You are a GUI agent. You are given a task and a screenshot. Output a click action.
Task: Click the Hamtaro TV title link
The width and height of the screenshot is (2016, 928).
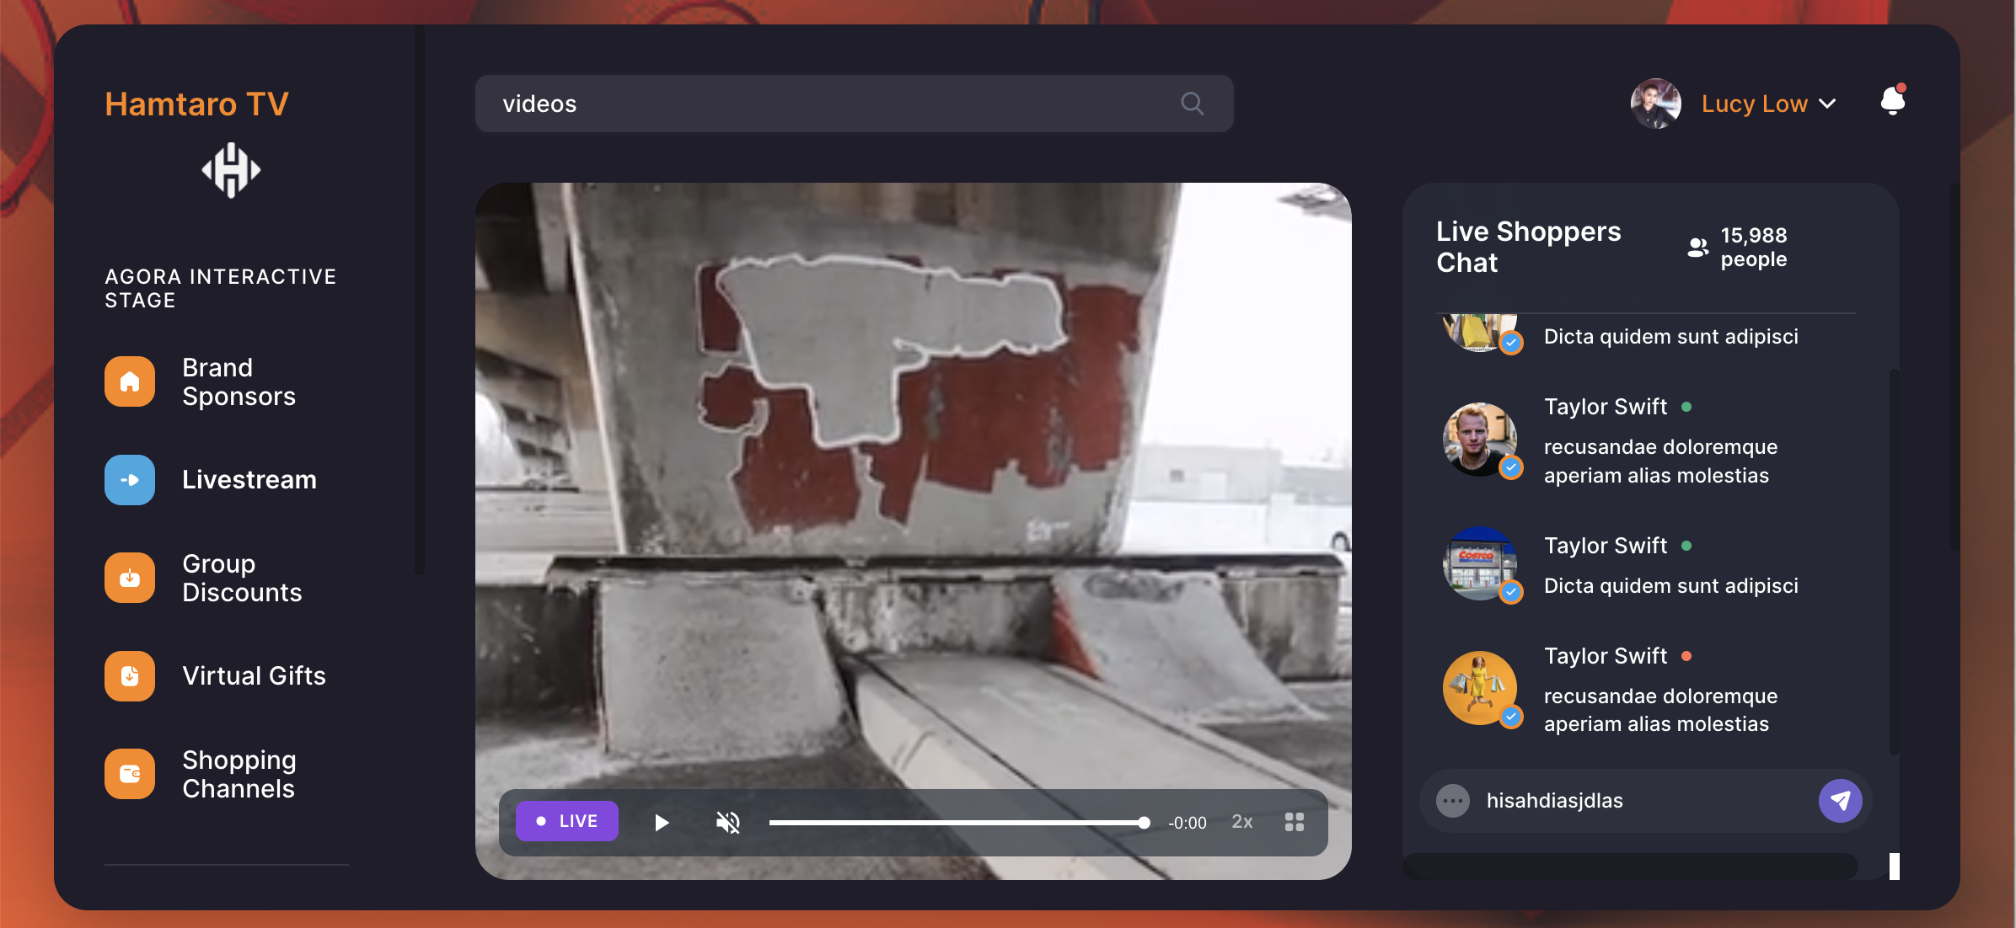click(x=196, y=104)
